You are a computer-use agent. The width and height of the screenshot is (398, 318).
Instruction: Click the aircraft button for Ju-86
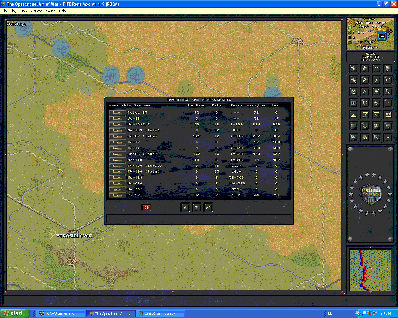117,119
